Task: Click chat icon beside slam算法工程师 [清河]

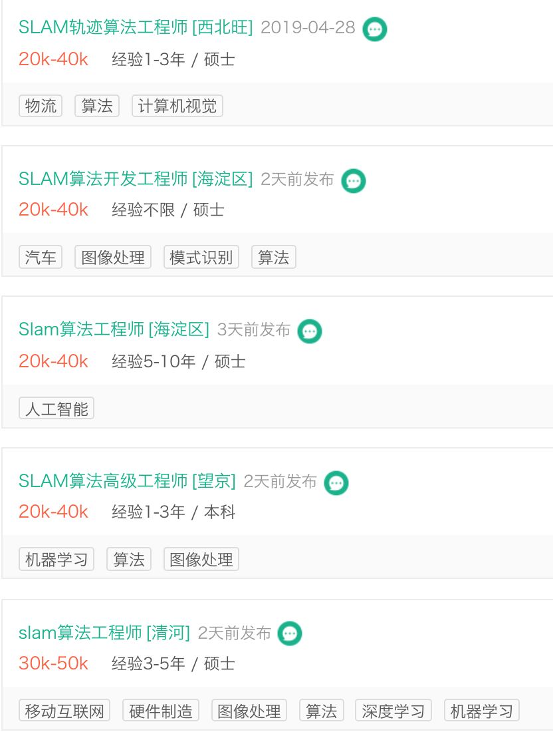Action: [x=290, y=634]
